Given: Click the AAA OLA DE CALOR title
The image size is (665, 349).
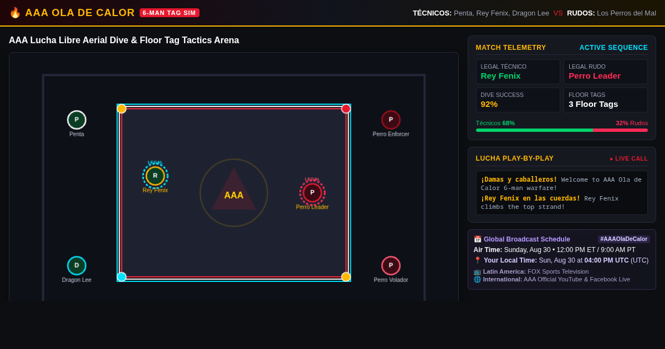Looking at the screenshot, I should coord(80,13).
